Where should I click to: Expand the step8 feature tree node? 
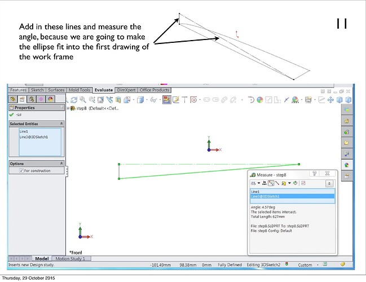click(x=68, y=108)
